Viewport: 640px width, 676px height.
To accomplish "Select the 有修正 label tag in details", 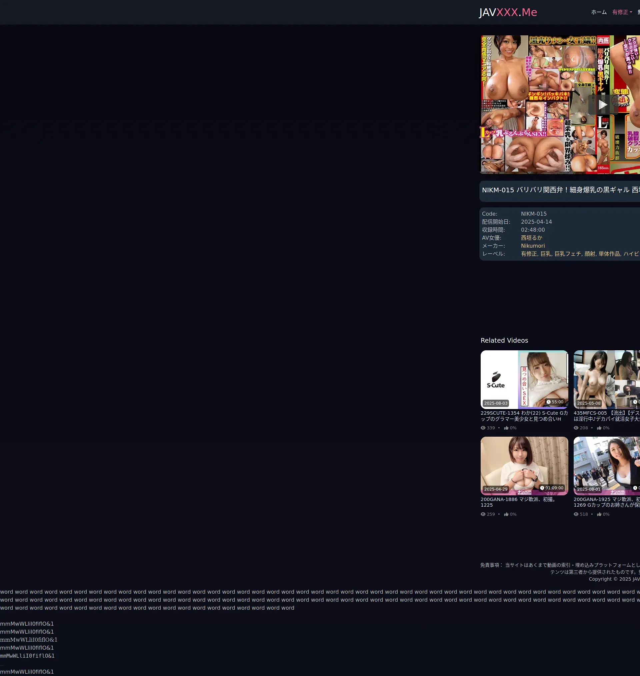I will coord(528,254).
